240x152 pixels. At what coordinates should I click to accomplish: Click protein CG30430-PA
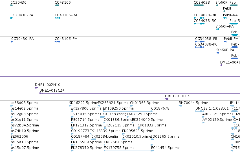pyautogui.click(x=23, y=39)
